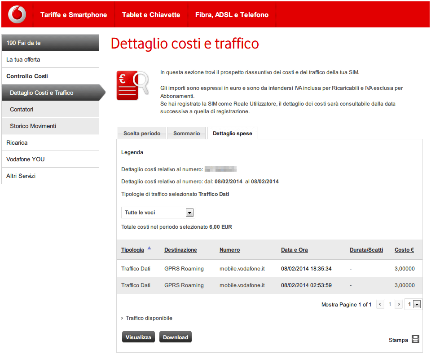
Task: Sort table by Numero column
Action: click(229, 250)
